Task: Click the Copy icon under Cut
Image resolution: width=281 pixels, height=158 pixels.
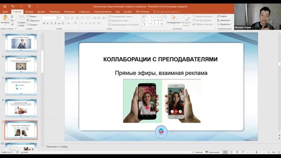Action: click(x=12, y=21)
